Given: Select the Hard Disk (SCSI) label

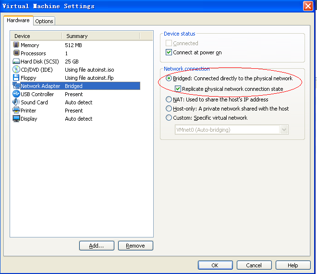Looking at the screenshot, I should pos(40,62).
